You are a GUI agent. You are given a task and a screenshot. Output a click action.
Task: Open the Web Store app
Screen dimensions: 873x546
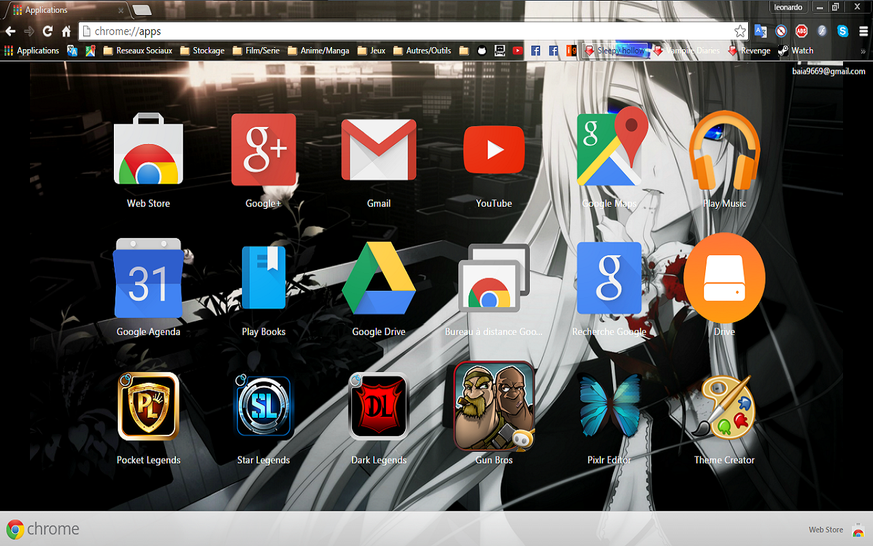coord(148,150)
